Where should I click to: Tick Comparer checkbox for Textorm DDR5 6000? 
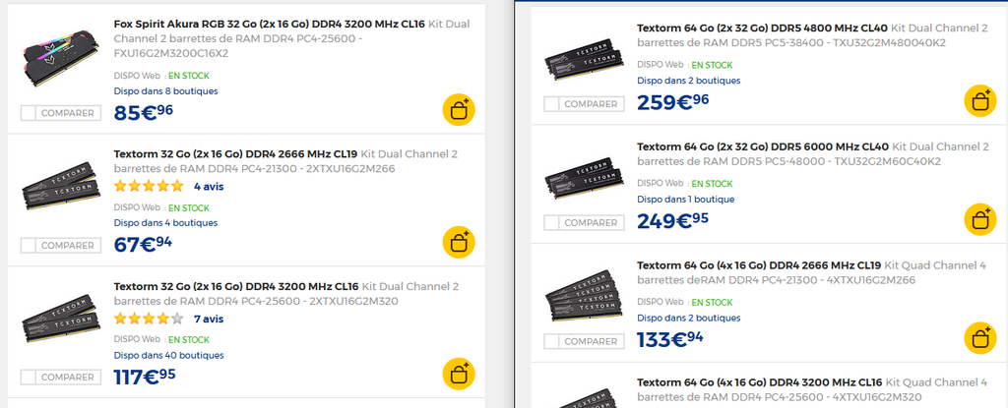click(551, 223)
